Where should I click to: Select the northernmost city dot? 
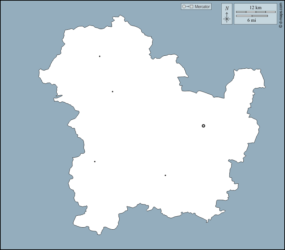tap(100, 56)
